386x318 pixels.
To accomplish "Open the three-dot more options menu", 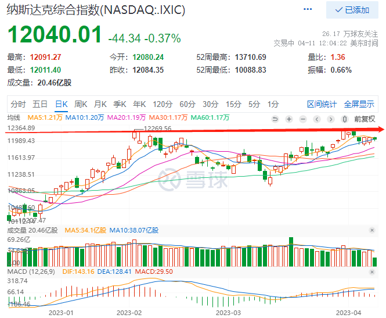I will [x=308, y=9].
